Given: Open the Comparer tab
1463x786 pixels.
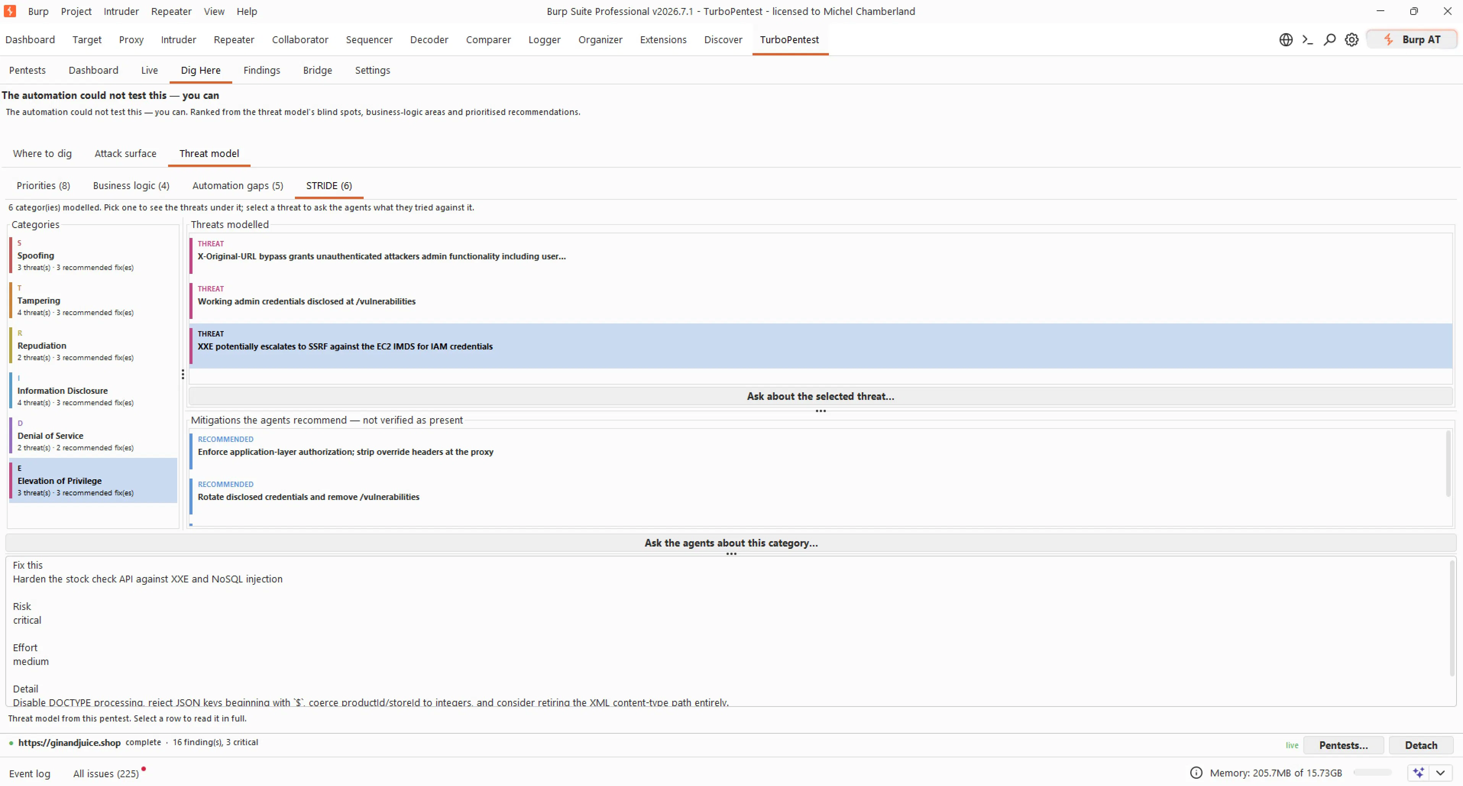Looking at the screenshot, I should 489,40.
